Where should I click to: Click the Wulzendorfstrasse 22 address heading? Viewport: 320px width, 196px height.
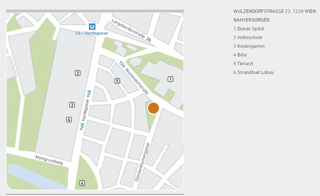click(x=274, y=11)
